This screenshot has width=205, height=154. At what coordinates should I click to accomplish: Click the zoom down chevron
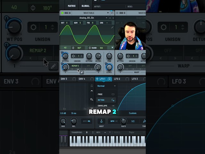[92, 108]
